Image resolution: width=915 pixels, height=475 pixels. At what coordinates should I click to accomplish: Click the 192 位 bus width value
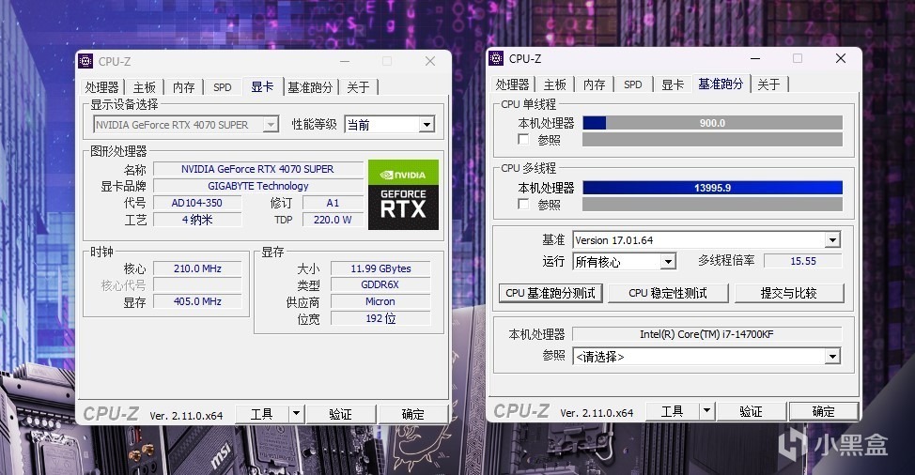[x=380, y=318]
